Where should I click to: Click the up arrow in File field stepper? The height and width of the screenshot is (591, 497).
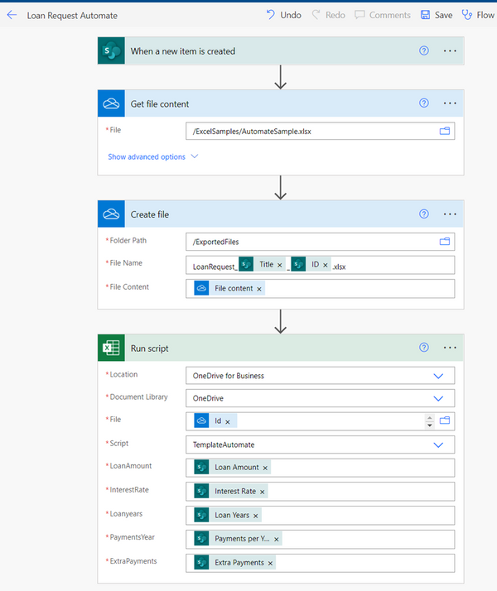(430, 418)
